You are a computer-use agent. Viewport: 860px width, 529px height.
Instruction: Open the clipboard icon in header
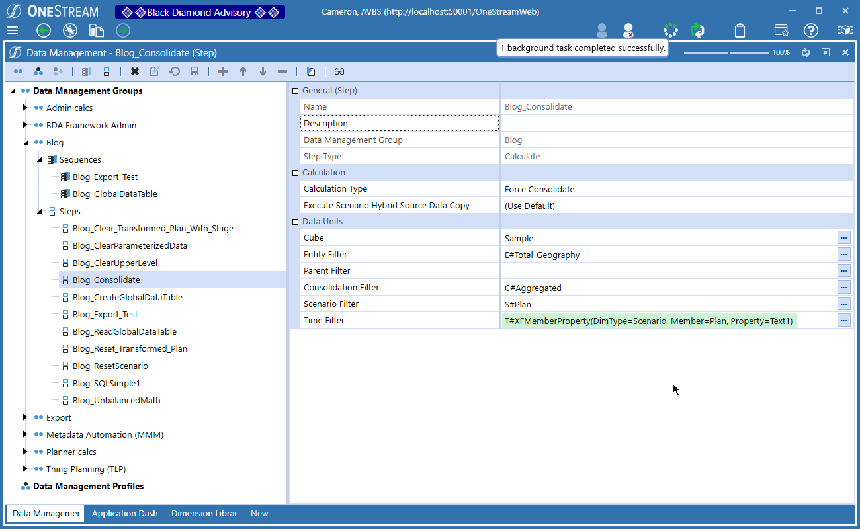(740, 30)
